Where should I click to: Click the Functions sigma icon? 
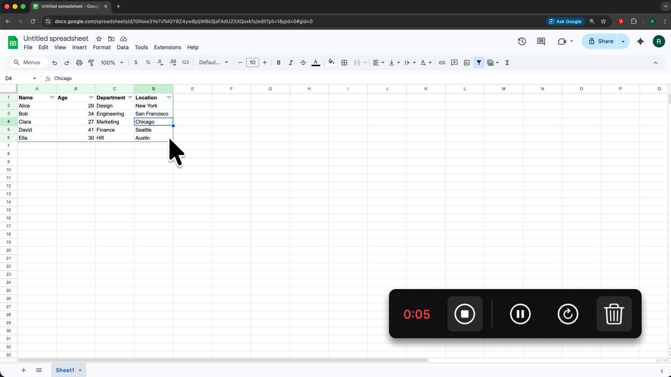coord(507,62)
